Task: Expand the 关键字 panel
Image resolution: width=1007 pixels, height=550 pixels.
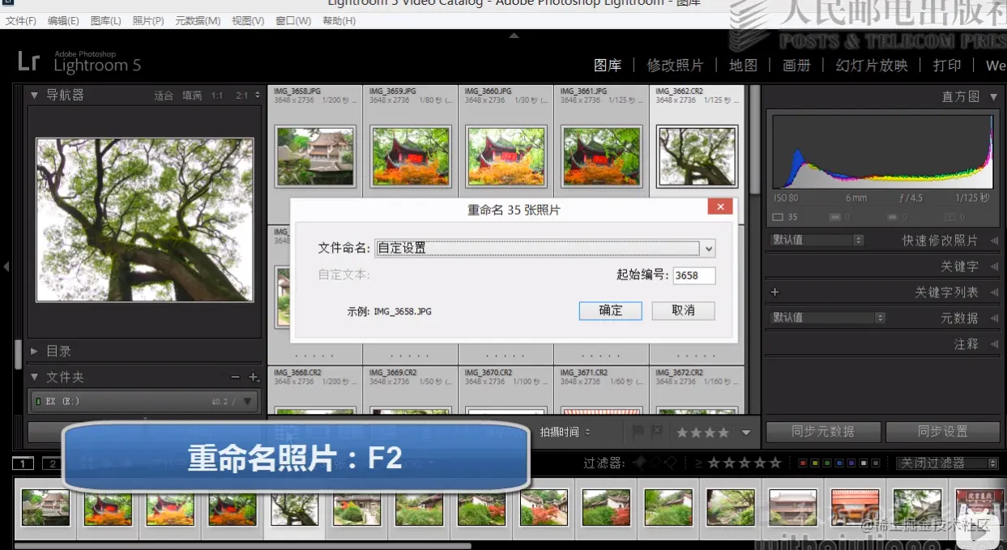Action: 994,266
